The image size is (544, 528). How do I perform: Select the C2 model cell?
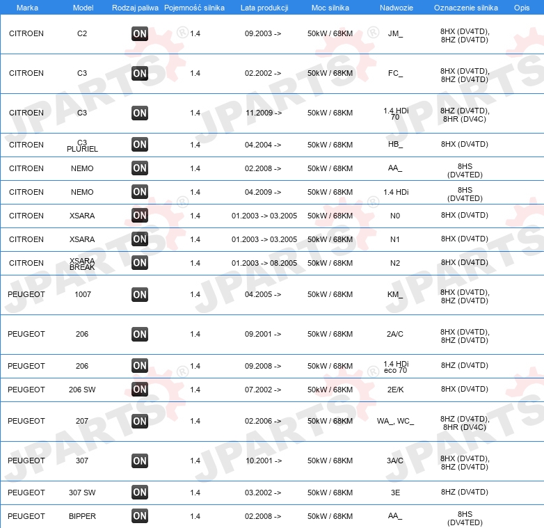pos(82,33)
